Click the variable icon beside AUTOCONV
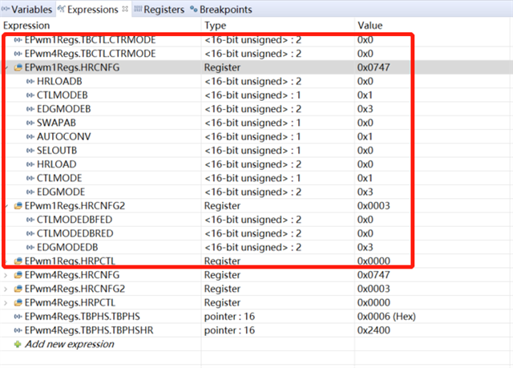The width and height of the screenshot is (513, 368). coord(30,137)
